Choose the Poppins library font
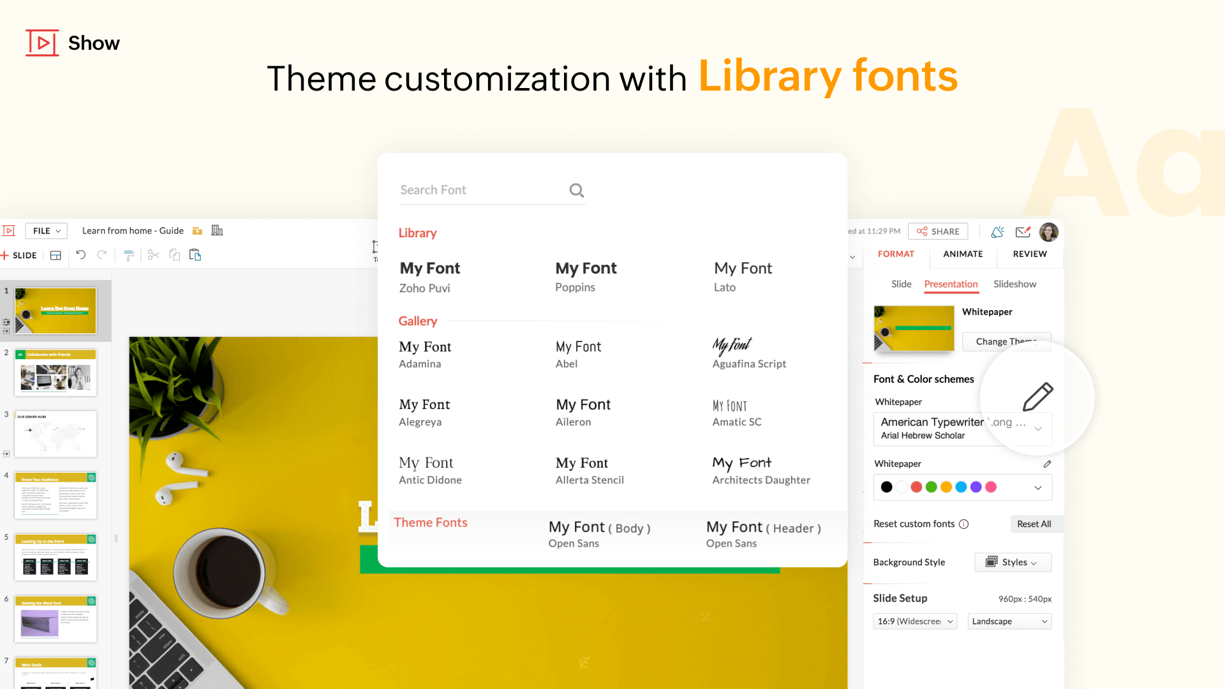 [586, 276]
